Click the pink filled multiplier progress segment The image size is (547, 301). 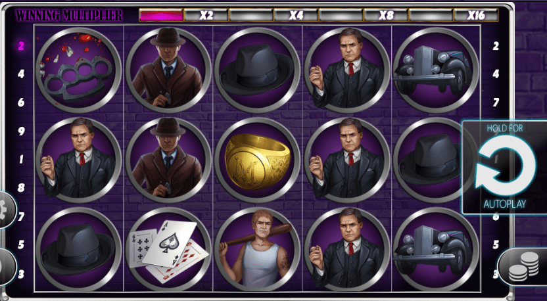point(161,15)
